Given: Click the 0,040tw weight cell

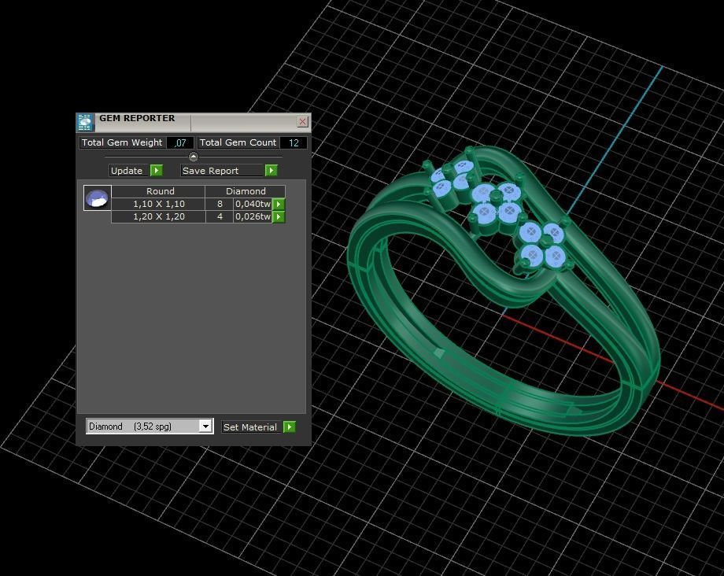Looking at the screenshot, I should pyautogui.click(x=253, y=204).
